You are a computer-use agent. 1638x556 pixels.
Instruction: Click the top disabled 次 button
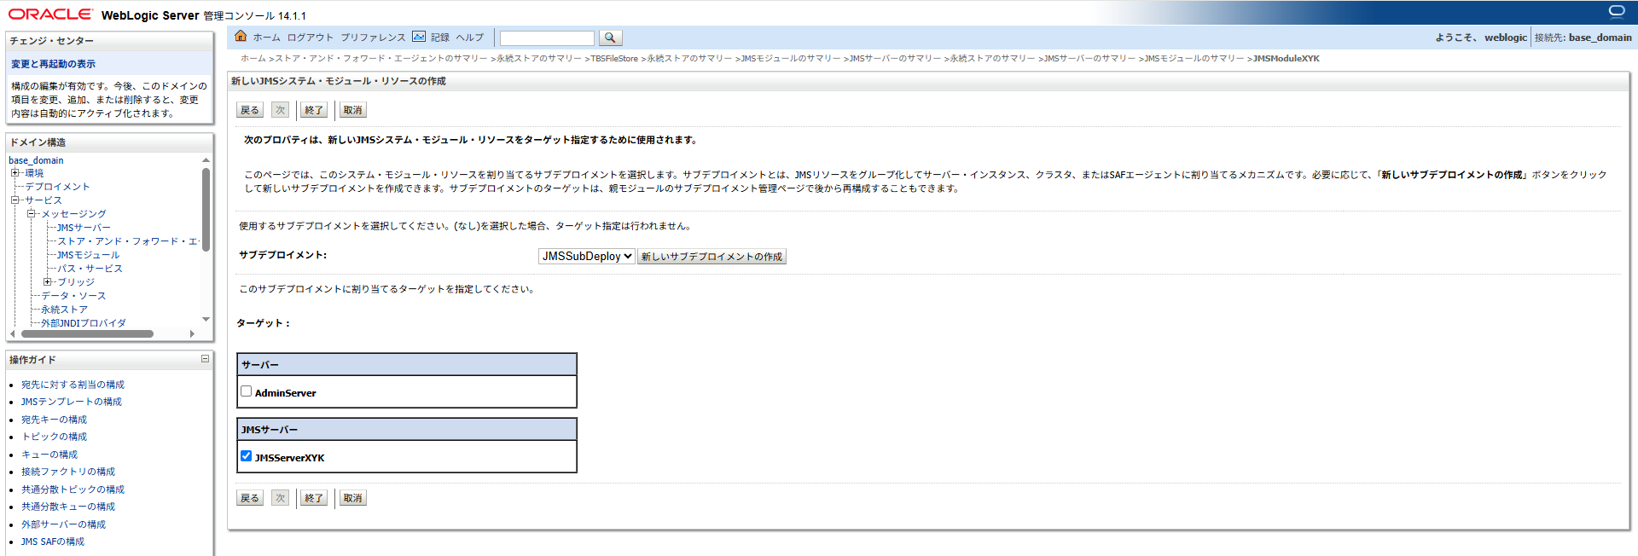280,110
